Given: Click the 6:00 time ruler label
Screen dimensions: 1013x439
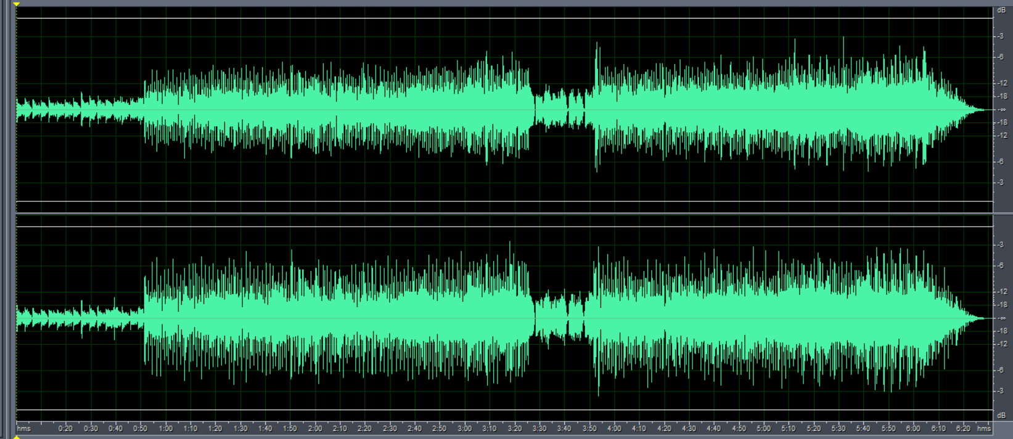Looking at the screenshot, I should tap(914, 429).
